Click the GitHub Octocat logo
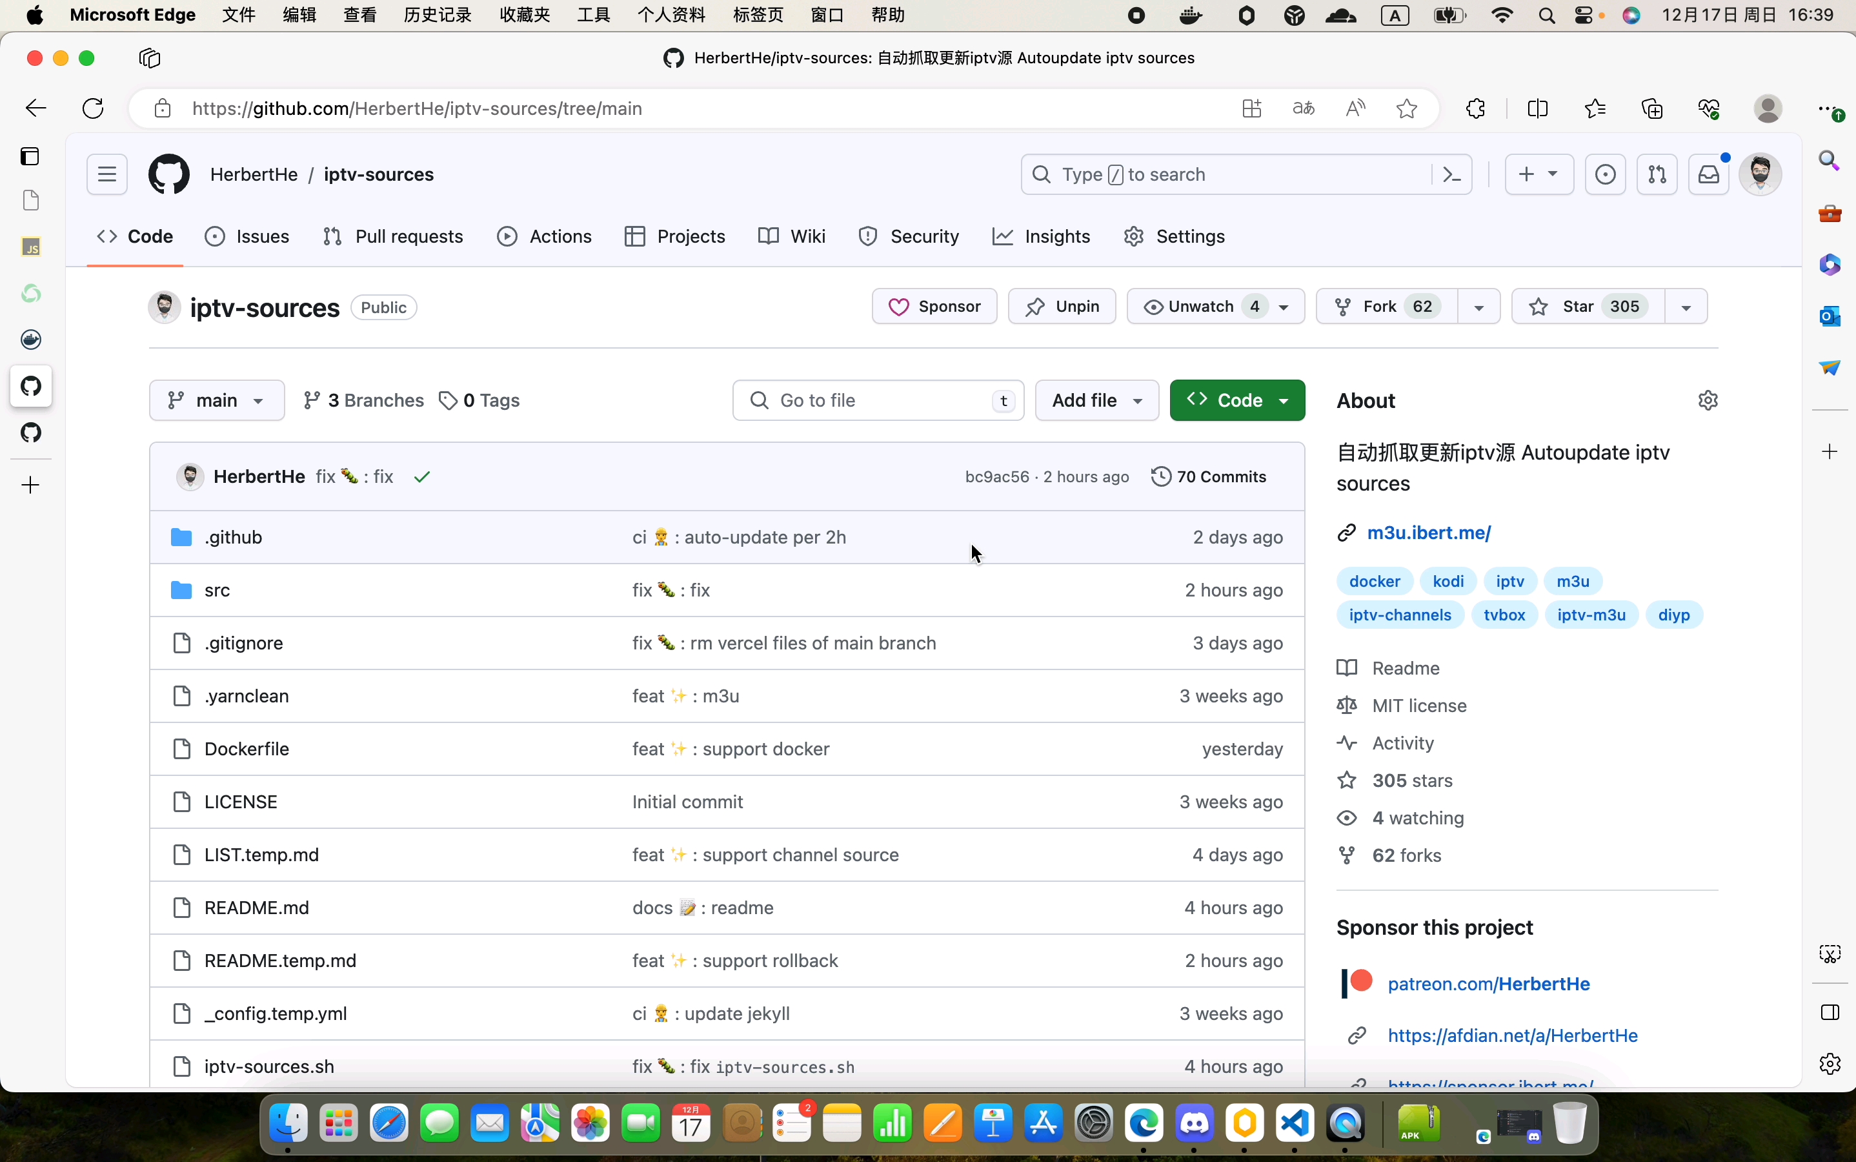 (169, 174)
